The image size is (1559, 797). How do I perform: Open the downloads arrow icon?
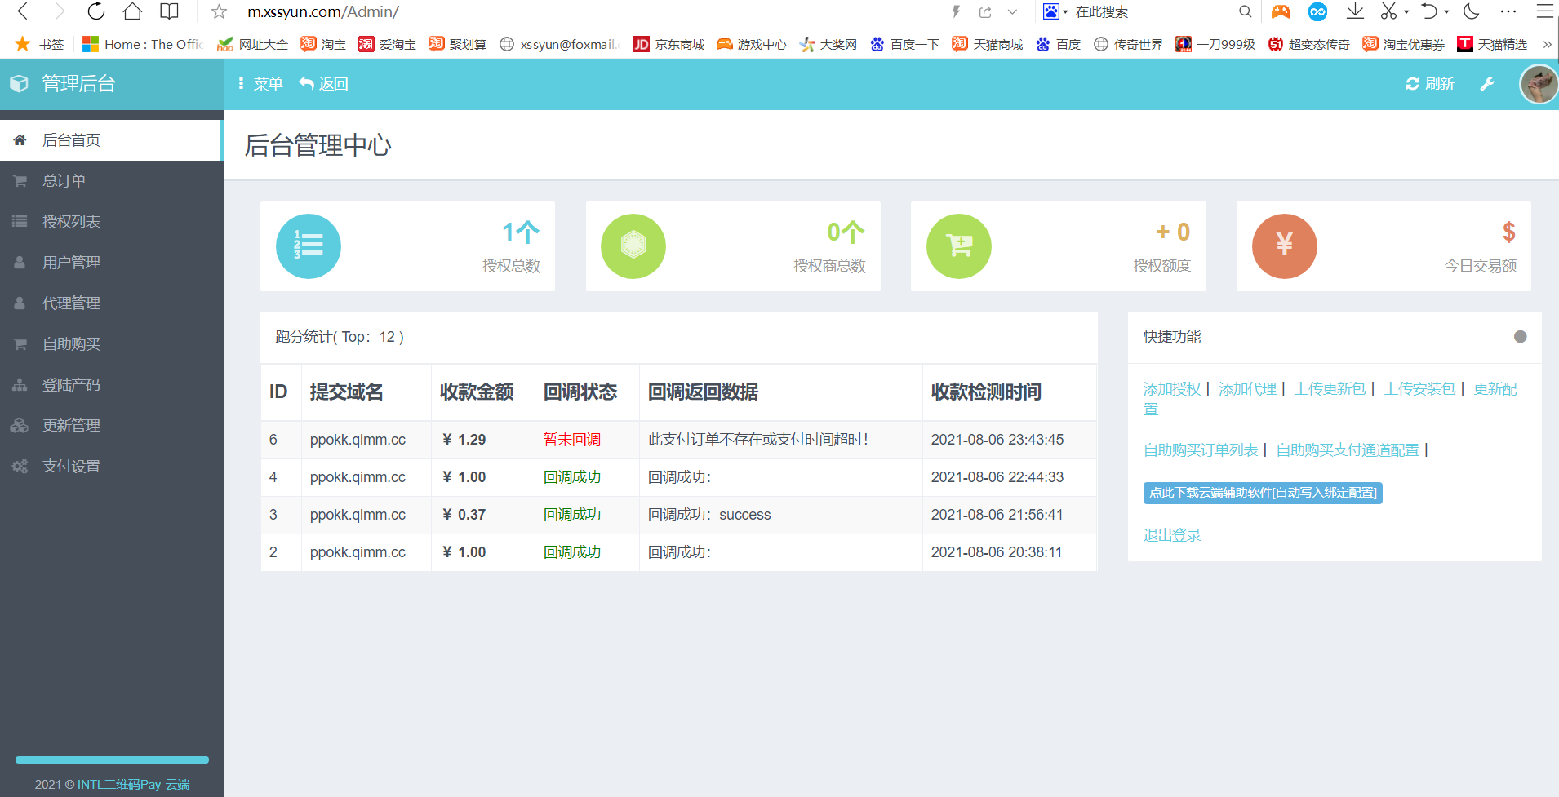(1355, 11)
